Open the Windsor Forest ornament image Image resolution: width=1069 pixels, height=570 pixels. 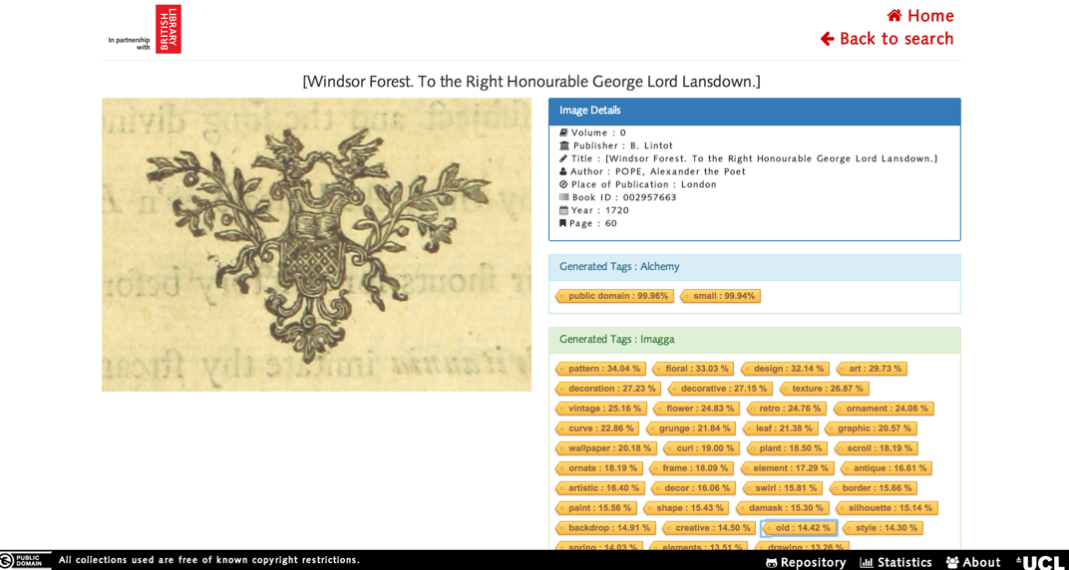316,244
